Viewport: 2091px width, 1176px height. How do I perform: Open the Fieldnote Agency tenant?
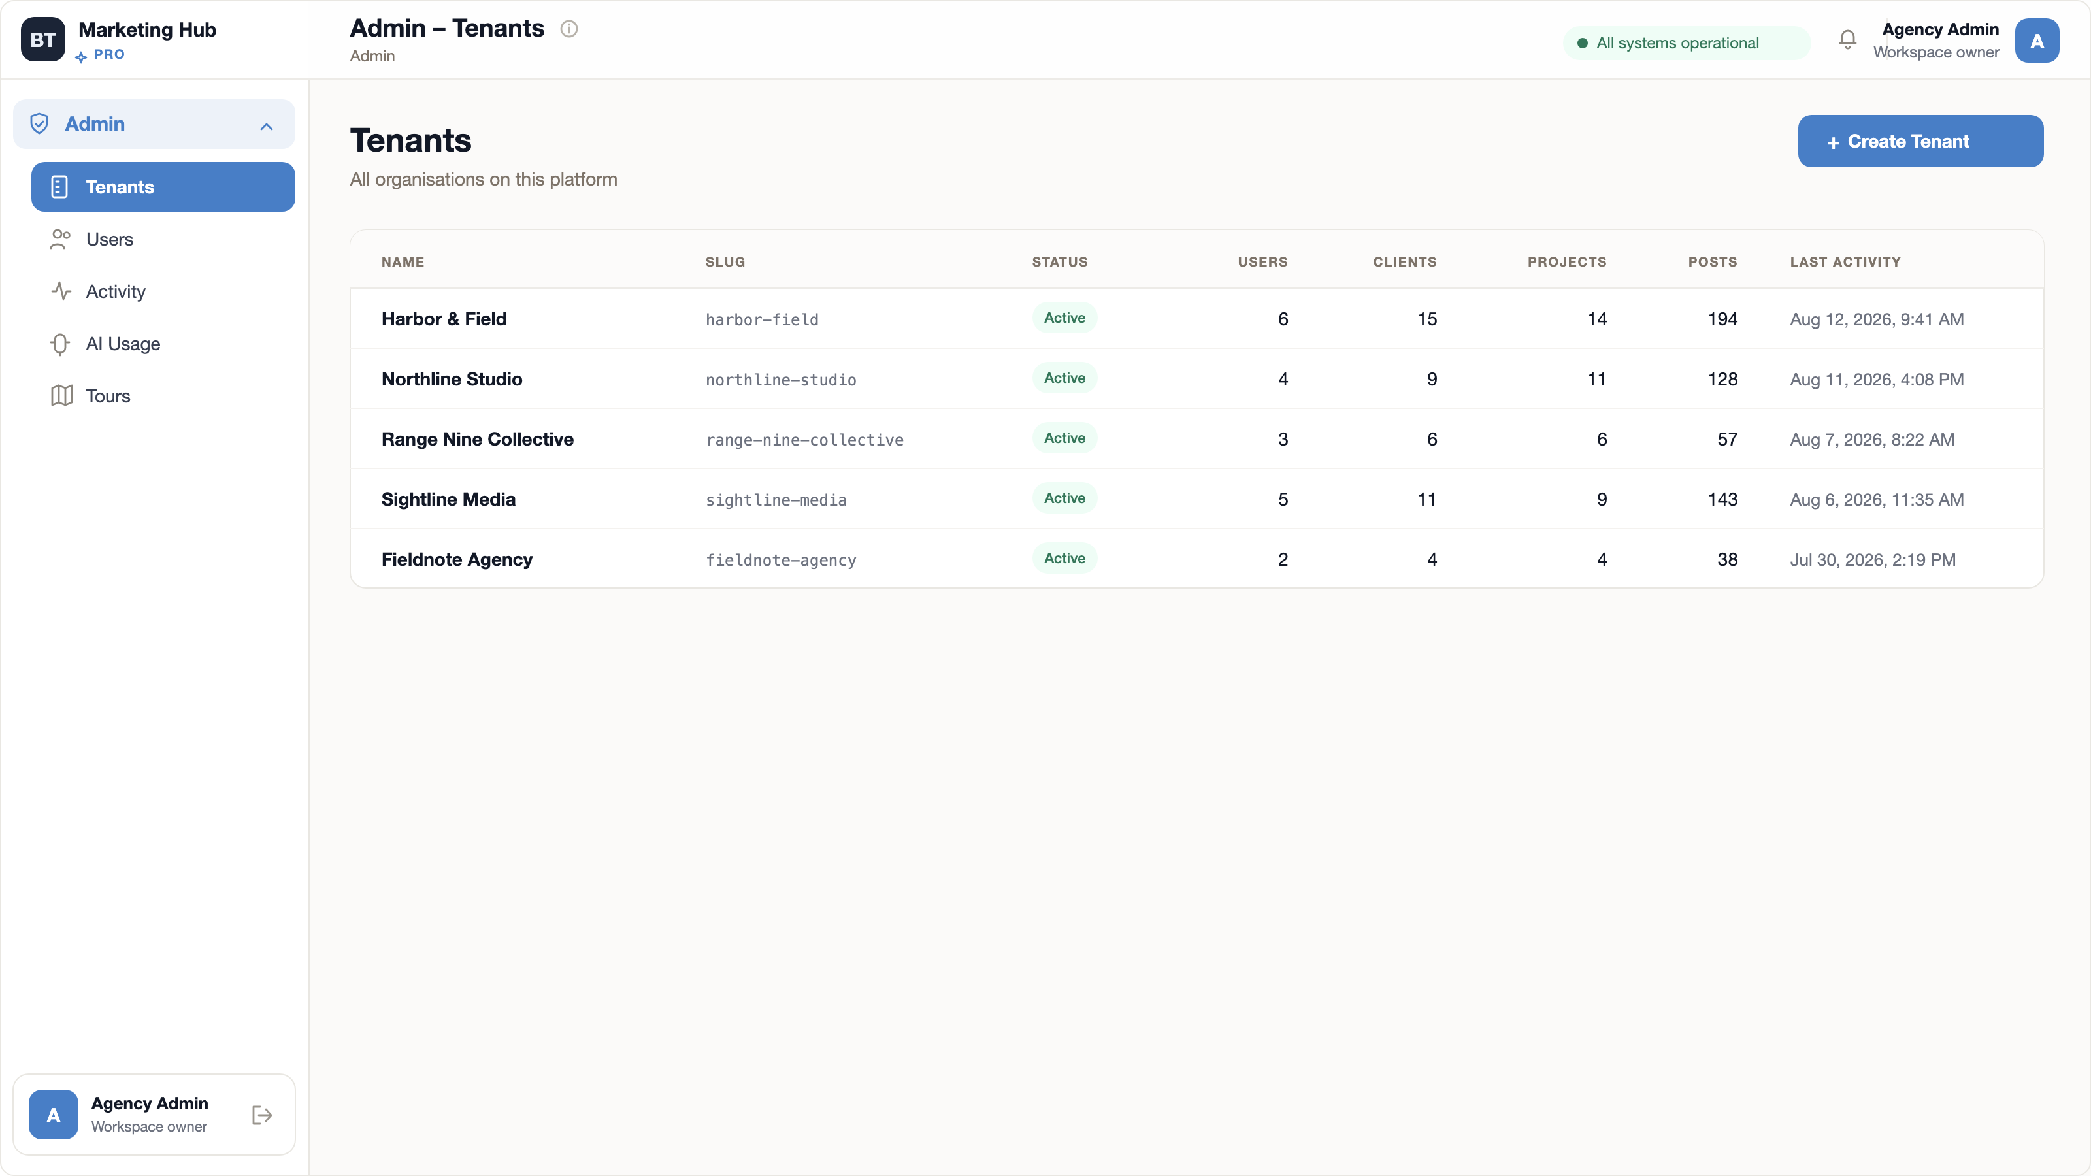[457, 559]
